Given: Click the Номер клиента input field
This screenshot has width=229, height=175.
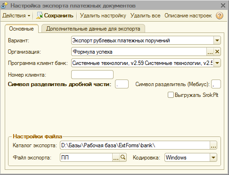Looking at the screenshot, I should click(92, 75).
